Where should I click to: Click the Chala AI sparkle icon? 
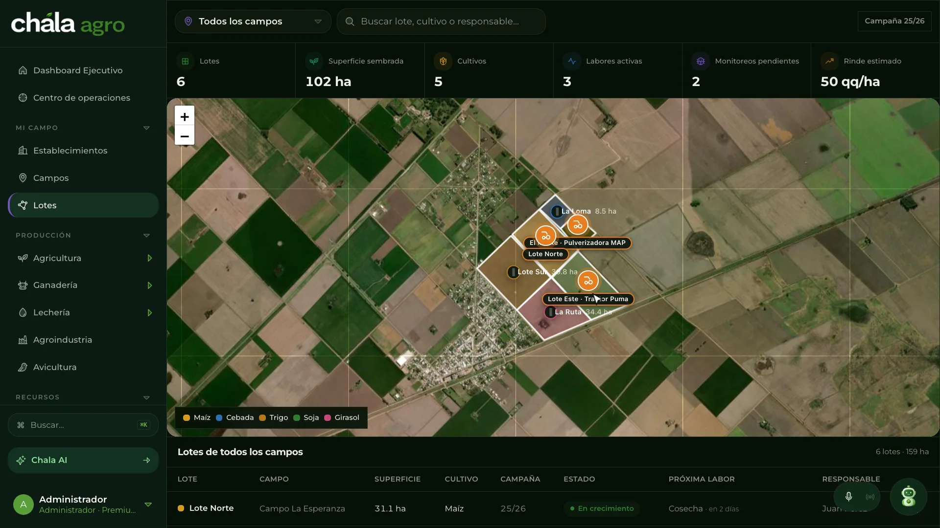[21, 460]
